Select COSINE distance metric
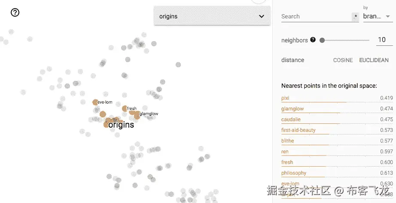 [x=343, y=60]
